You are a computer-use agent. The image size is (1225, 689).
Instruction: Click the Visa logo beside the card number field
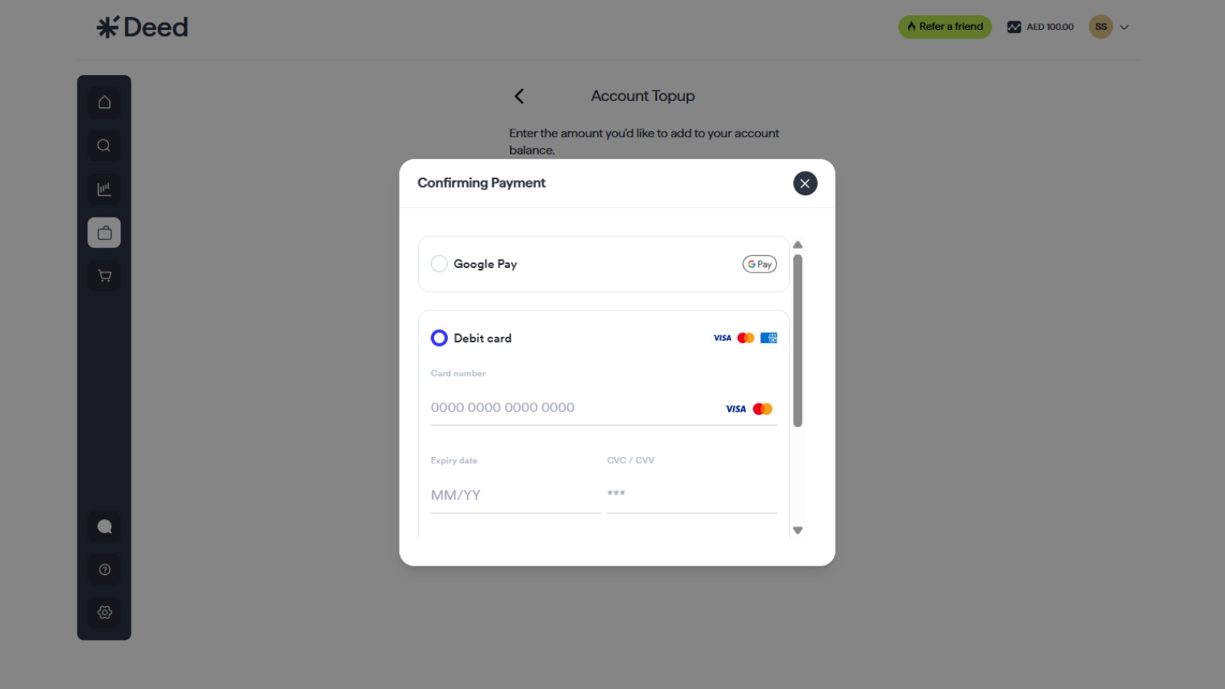(x=735, y=408)
